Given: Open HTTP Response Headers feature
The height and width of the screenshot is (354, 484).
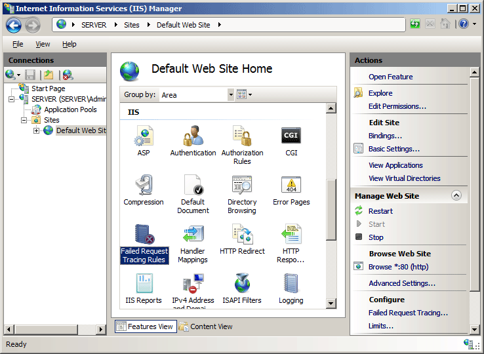Looking at the screenshot, I should pos(291,243).
